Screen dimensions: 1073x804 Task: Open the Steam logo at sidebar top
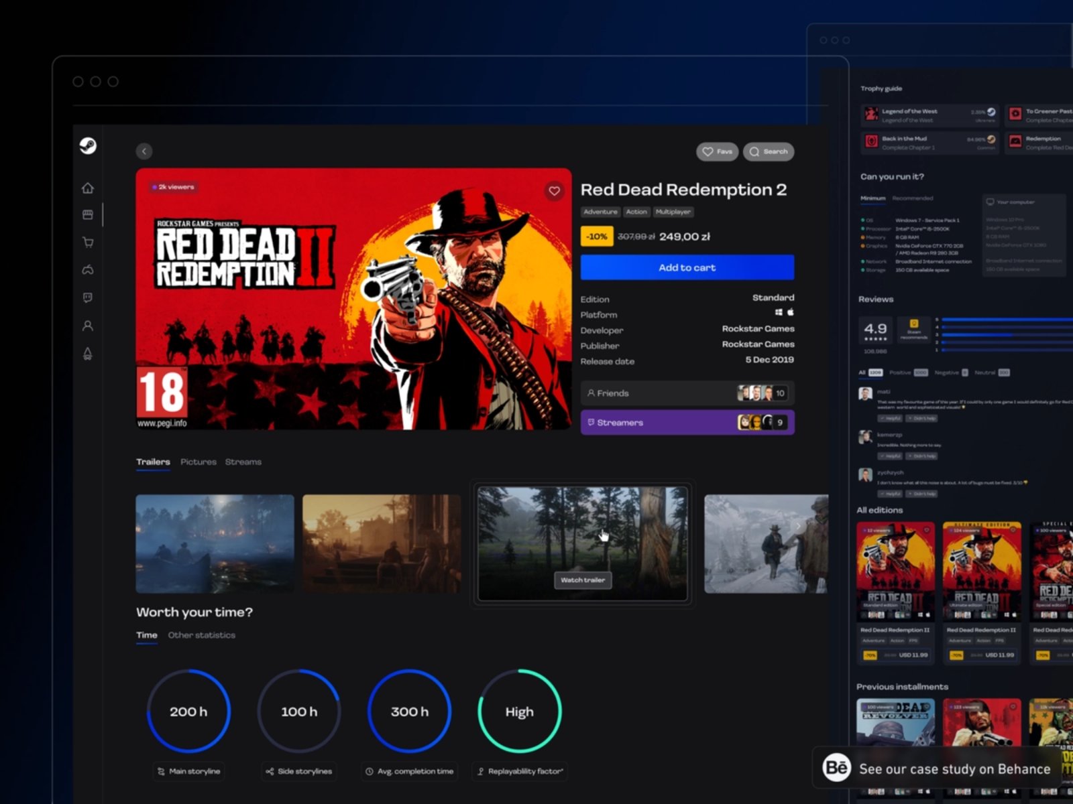(x=88, y=145)
